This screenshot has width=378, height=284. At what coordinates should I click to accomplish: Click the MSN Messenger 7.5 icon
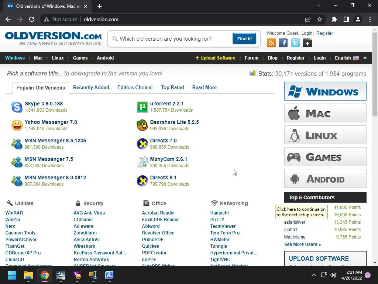coord(17,162)
